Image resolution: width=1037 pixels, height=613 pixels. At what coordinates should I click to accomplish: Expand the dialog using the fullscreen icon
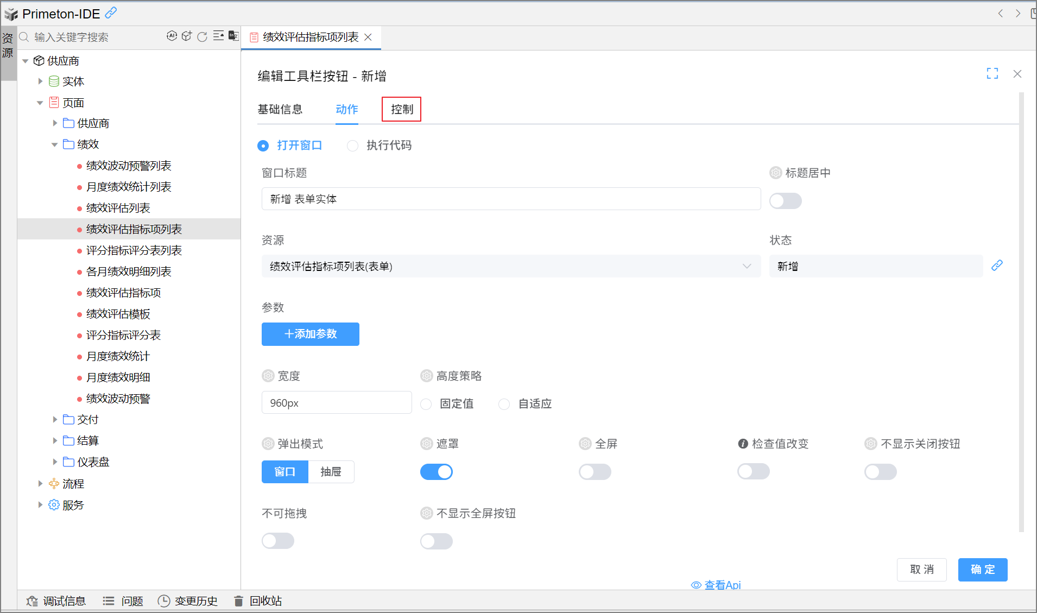tap(992, 74)
